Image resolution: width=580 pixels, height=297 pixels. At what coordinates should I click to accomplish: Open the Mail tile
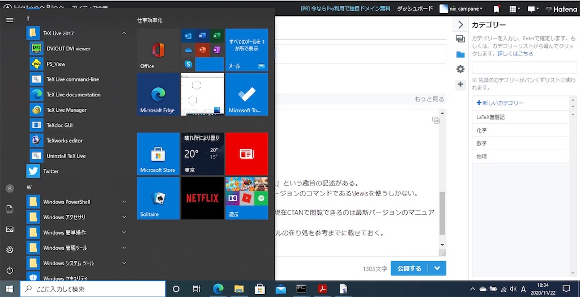247,50
